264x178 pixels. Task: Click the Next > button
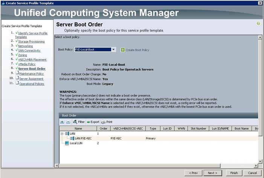(x=213, y=173)
